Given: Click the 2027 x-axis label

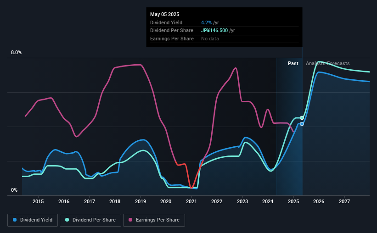Looking at the screenshot, I should coord(344,201).
